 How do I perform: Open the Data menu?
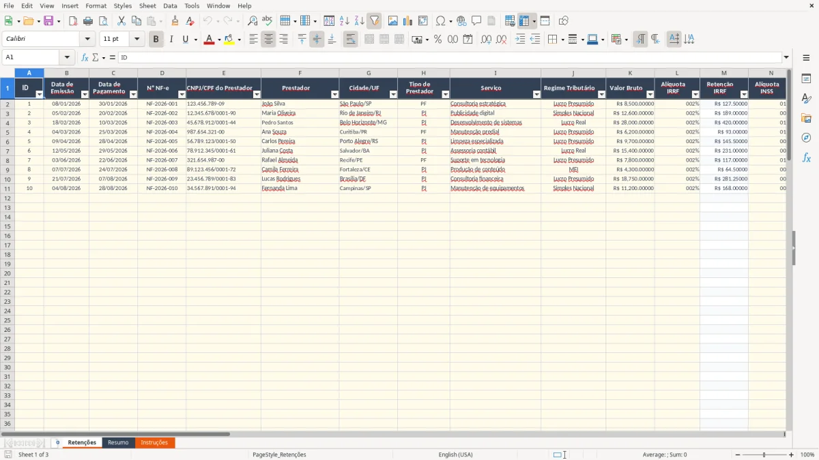click(170, 5)
